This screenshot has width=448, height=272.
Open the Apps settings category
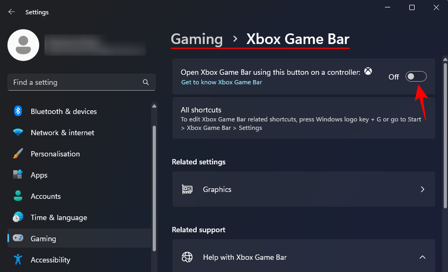click(x=39, y=175)
